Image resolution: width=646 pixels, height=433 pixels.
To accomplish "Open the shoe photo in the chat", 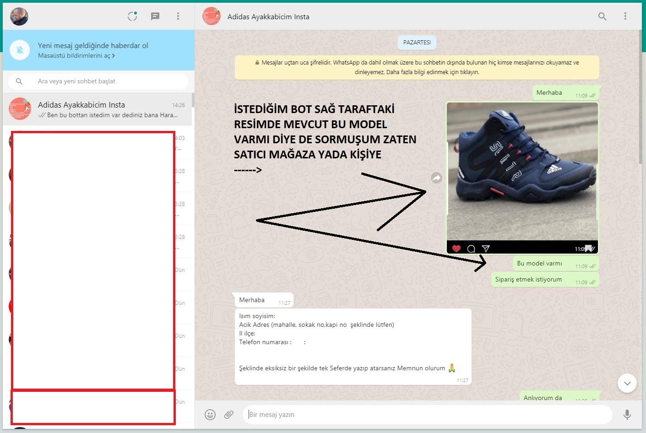I will (522, 178).
